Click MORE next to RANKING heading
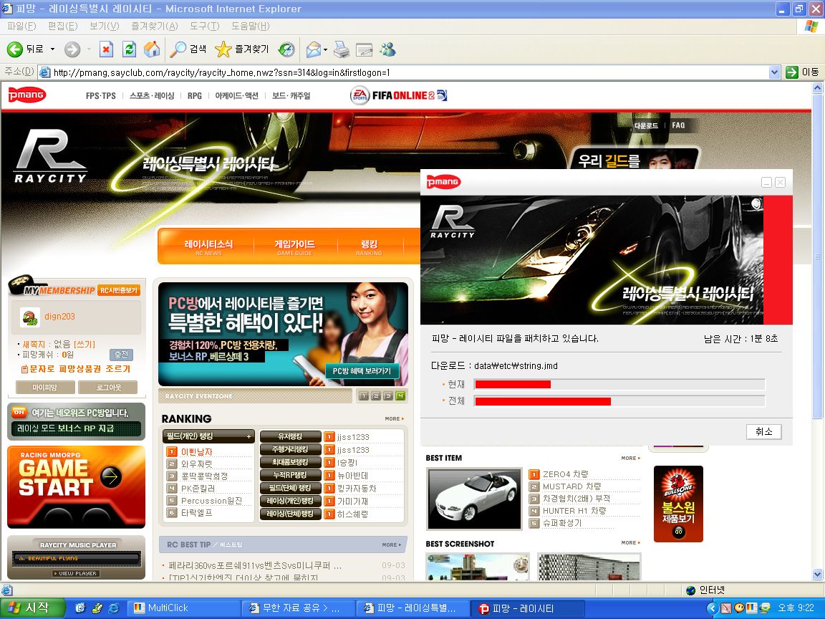 tap(395, 419)
